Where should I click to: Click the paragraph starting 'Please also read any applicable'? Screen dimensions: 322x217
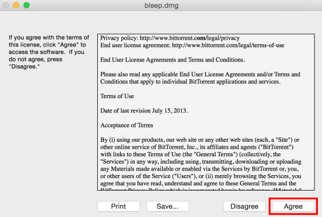pyautogui.click(x=200, y=78)
